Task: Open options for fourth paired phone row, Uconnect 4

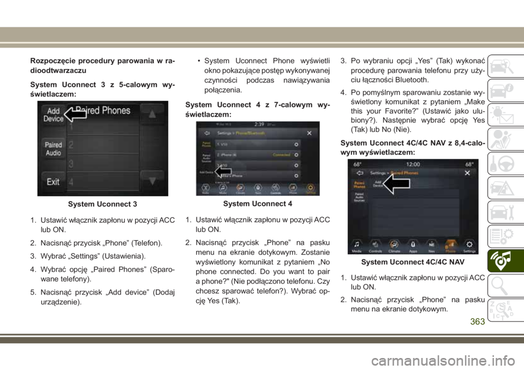Action: 296,176
